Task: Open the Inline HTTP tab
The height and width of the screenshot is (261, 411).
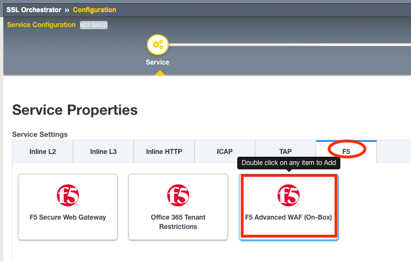Action: point(164,151)
